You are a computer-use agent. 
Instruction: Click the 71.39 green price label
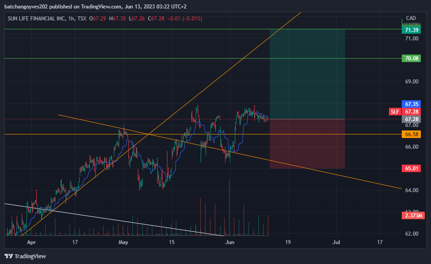tap(411, 30)
